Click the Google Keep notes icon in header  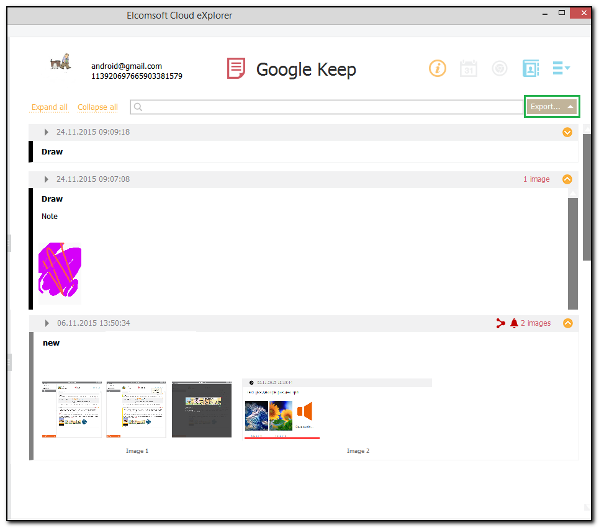(236, 68)
